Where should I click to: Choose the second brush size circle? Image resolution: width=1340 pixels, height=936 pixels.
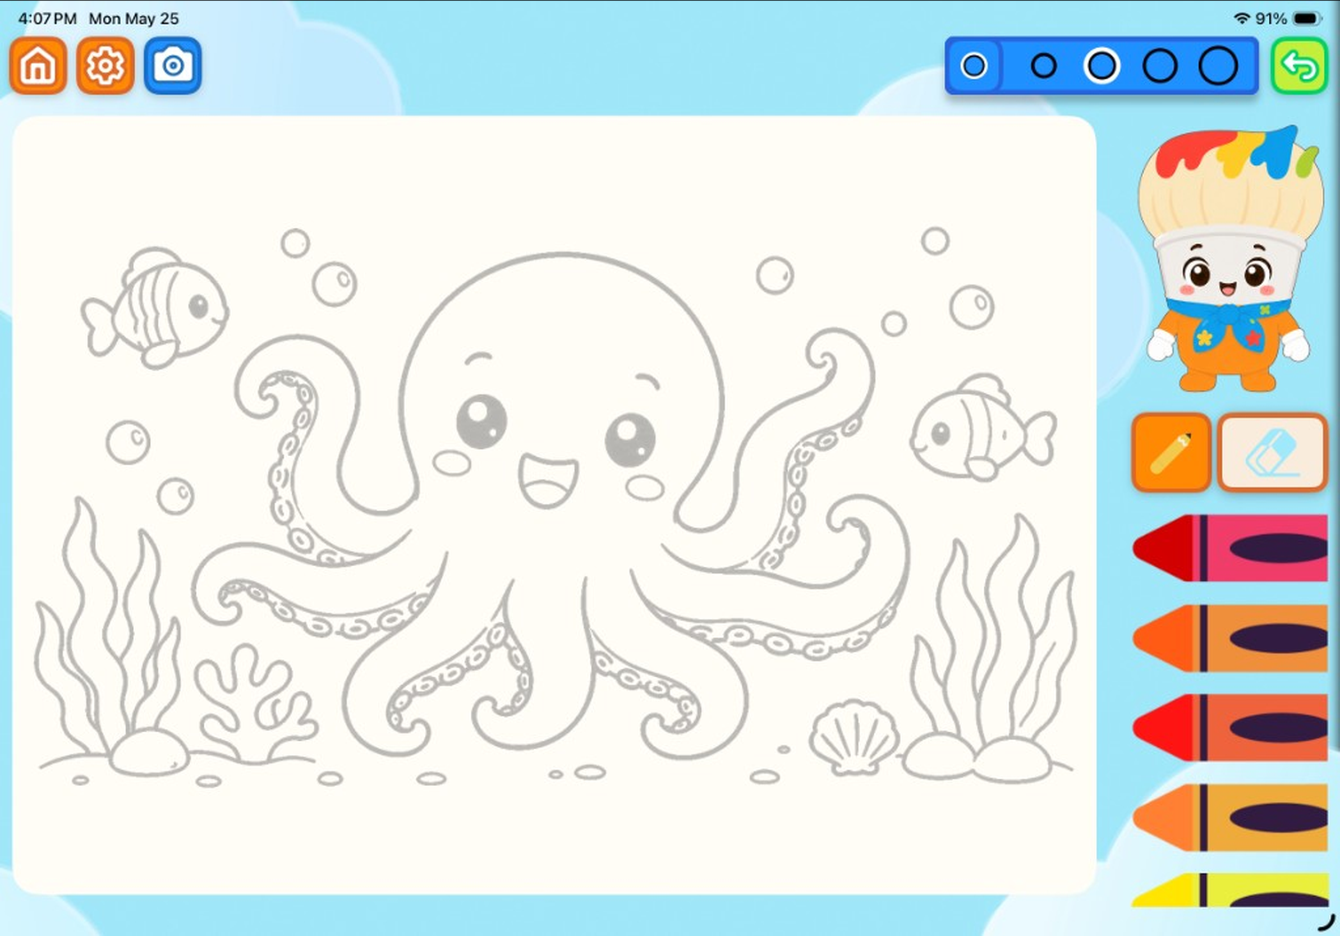[x=1044, y=65]
